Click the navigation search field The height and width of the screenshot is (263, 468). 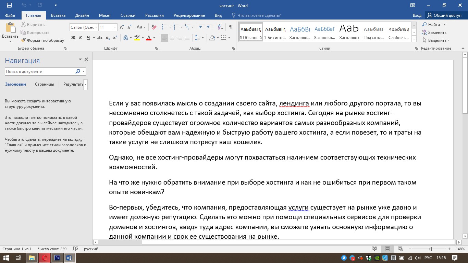coord(40,72)
